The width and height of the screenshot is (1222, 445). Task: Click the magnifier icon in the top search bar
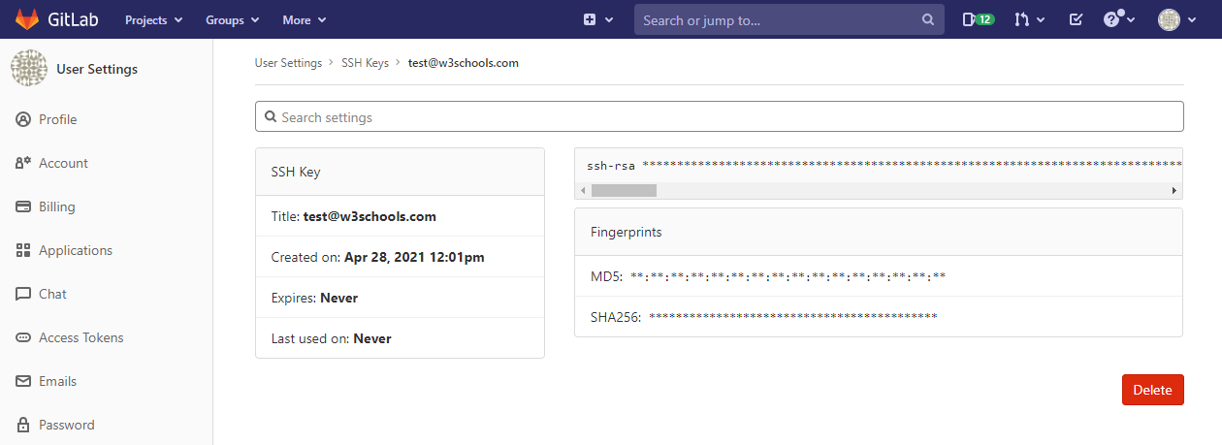tap(928, 19)
